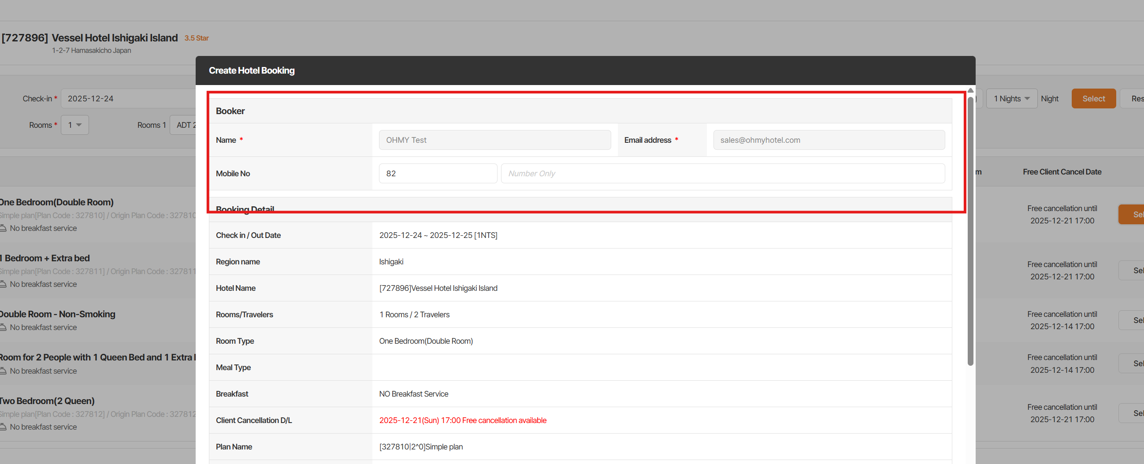Screen dimensions: 1144x464
Task: Open the '1 Nights' dropdown
Action: (x=1012, y=99)
